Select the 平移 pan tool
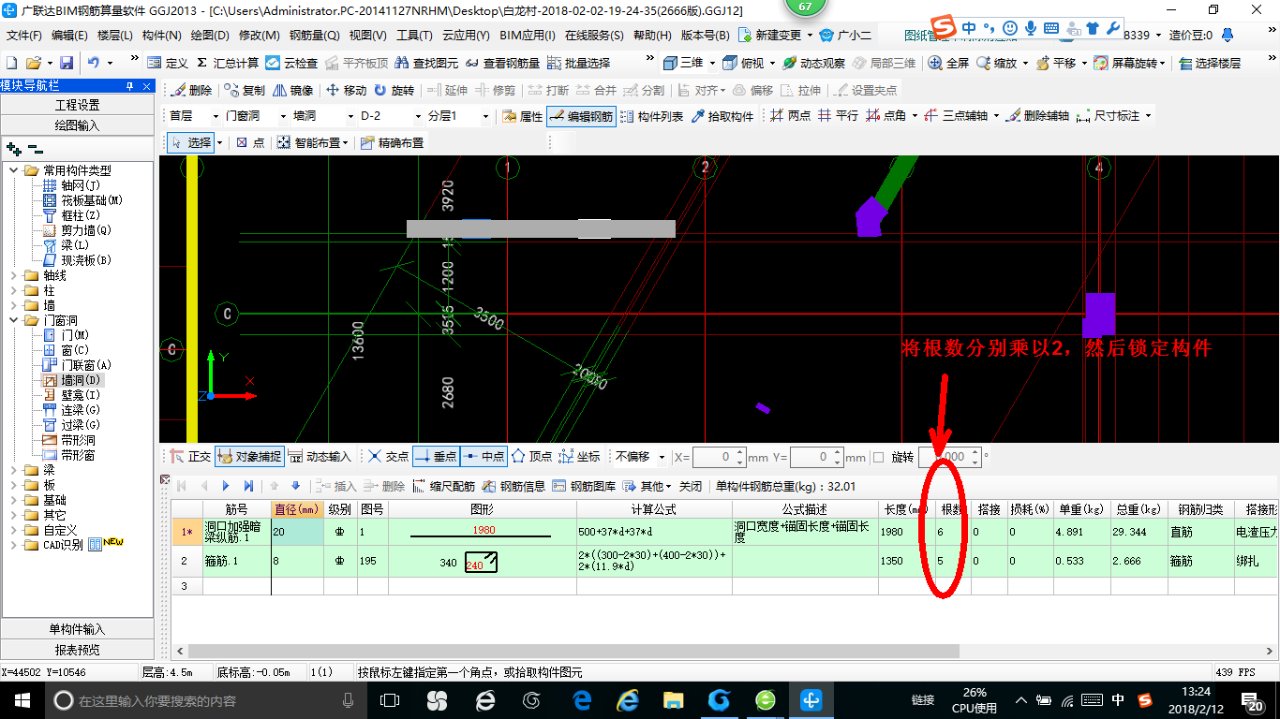This screenshot has width=1280, height=719. [1055, 63]
